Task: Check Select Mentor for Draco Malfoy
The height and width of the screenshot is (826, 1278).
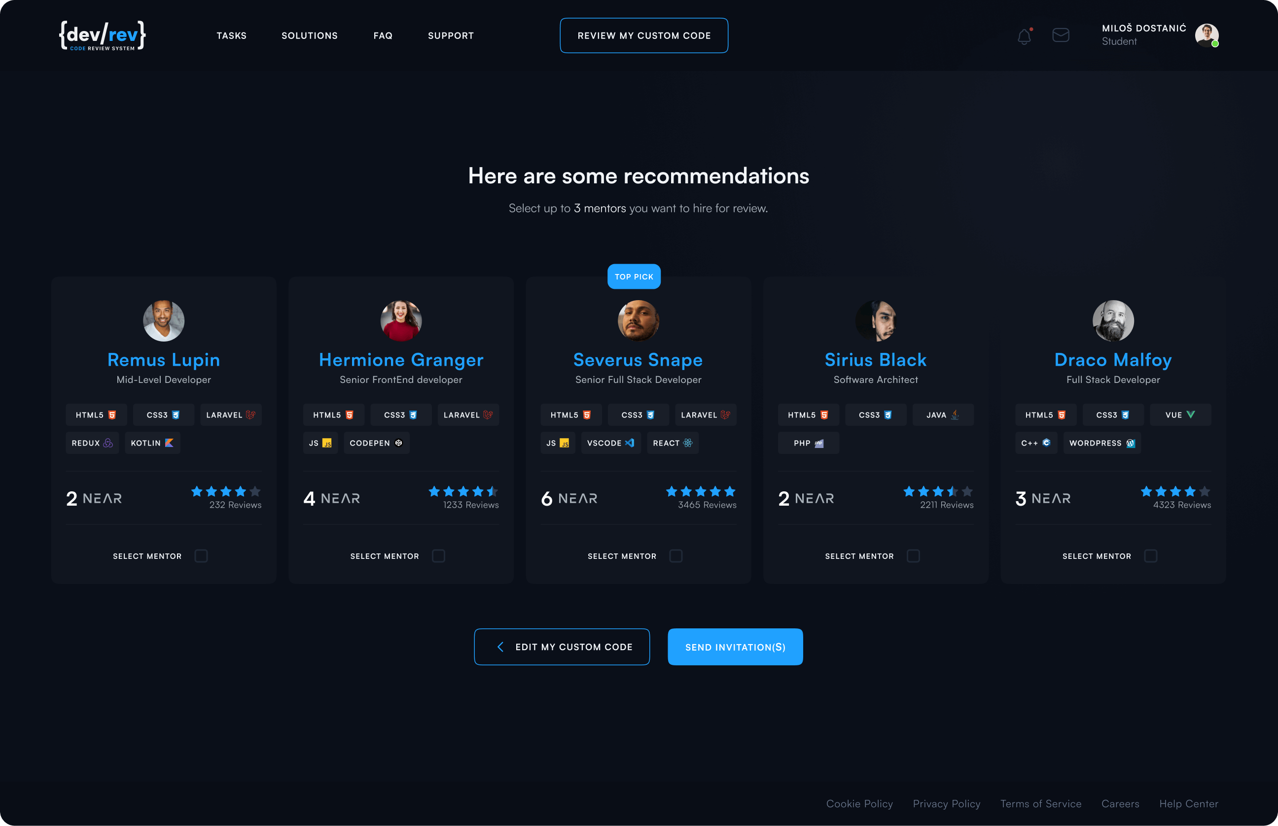Action: click(1151, 556)
